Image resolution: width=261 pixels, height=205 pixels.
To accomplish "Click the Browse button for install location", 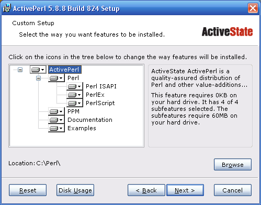I will [233, 164].
